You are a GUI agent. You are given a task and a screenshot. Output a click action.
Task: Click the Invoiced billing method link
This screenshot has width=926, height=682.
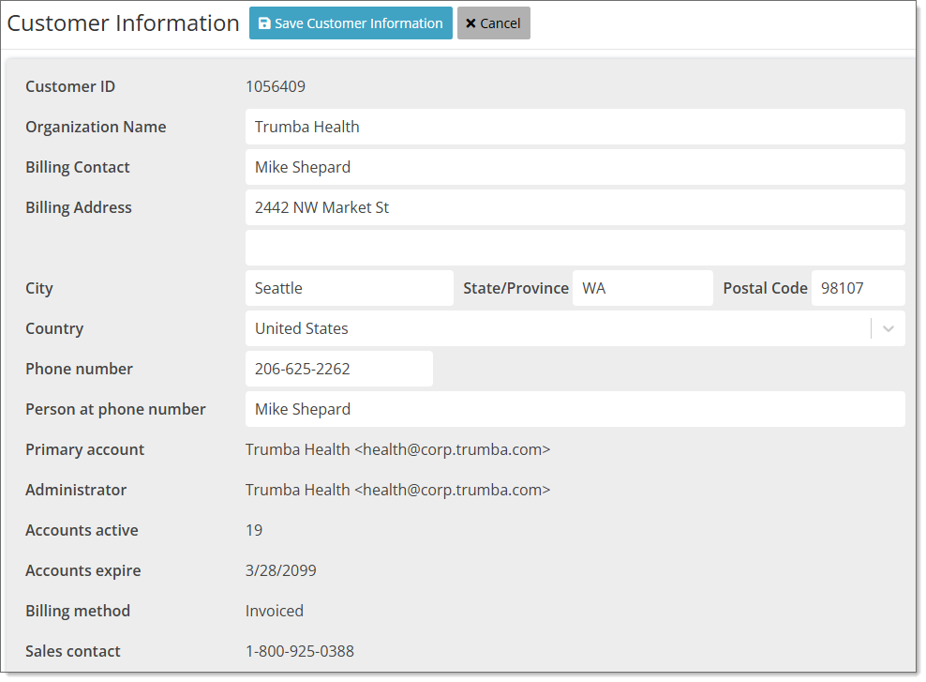pyautogui.click(x=274, y=610)
